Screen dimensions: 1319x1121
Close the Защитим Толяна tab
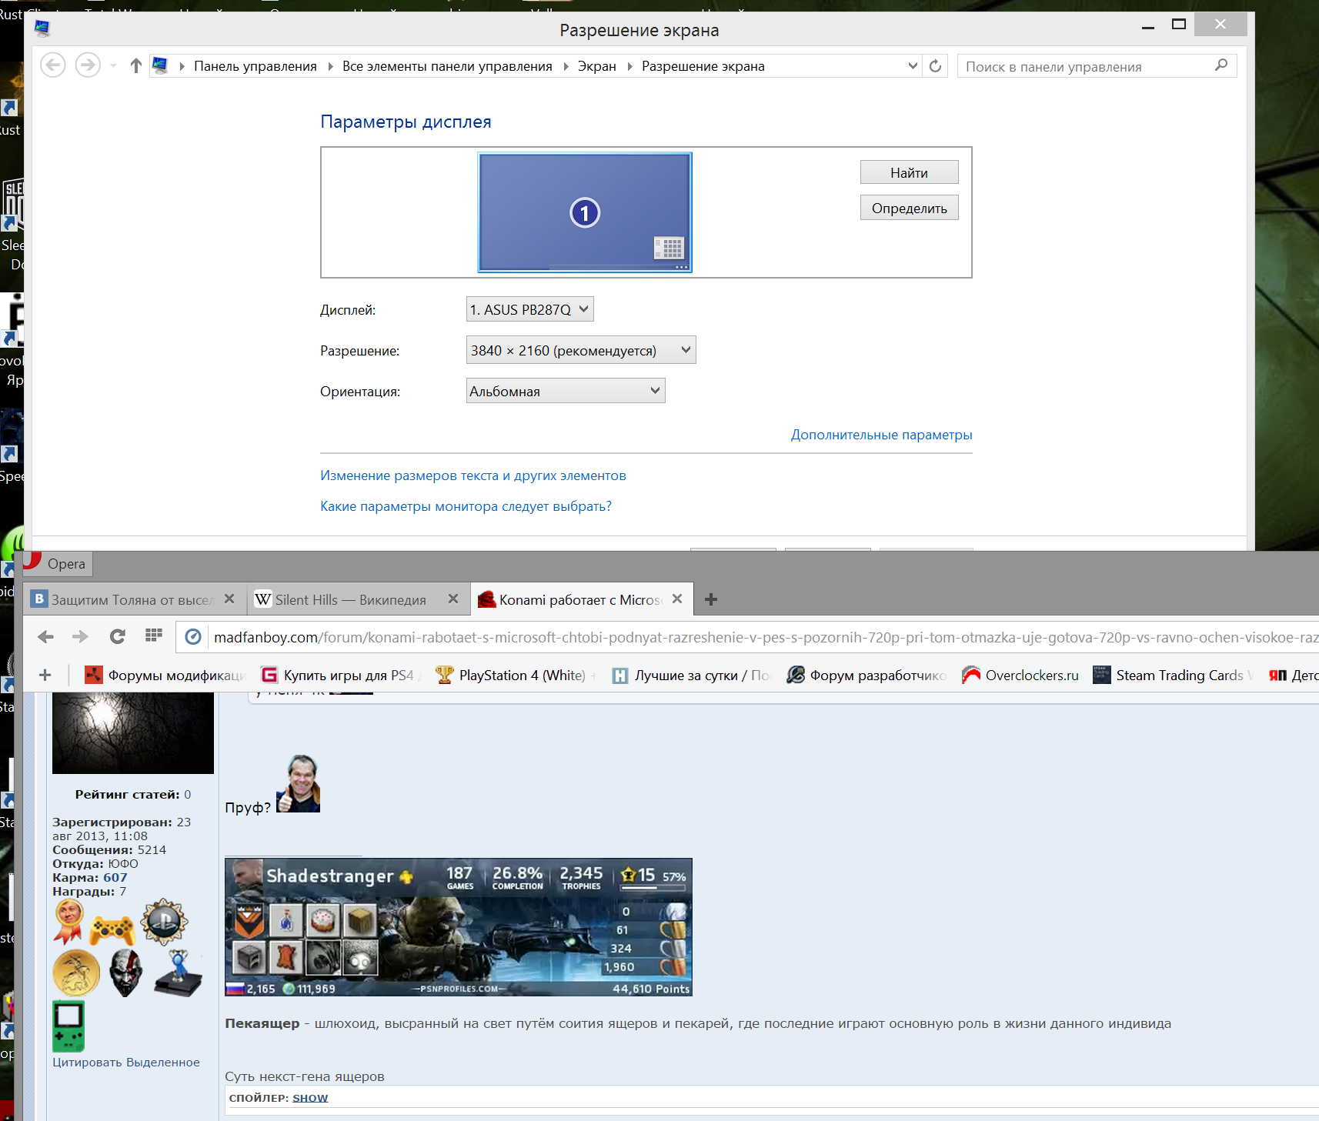click(x=229, y=599)
